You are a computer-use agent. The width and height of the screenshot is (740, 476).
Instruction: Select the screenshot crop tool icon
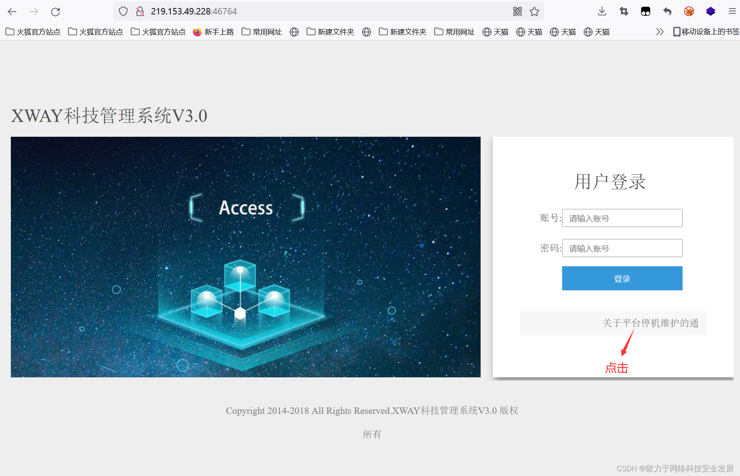click(x=624, y=11)
